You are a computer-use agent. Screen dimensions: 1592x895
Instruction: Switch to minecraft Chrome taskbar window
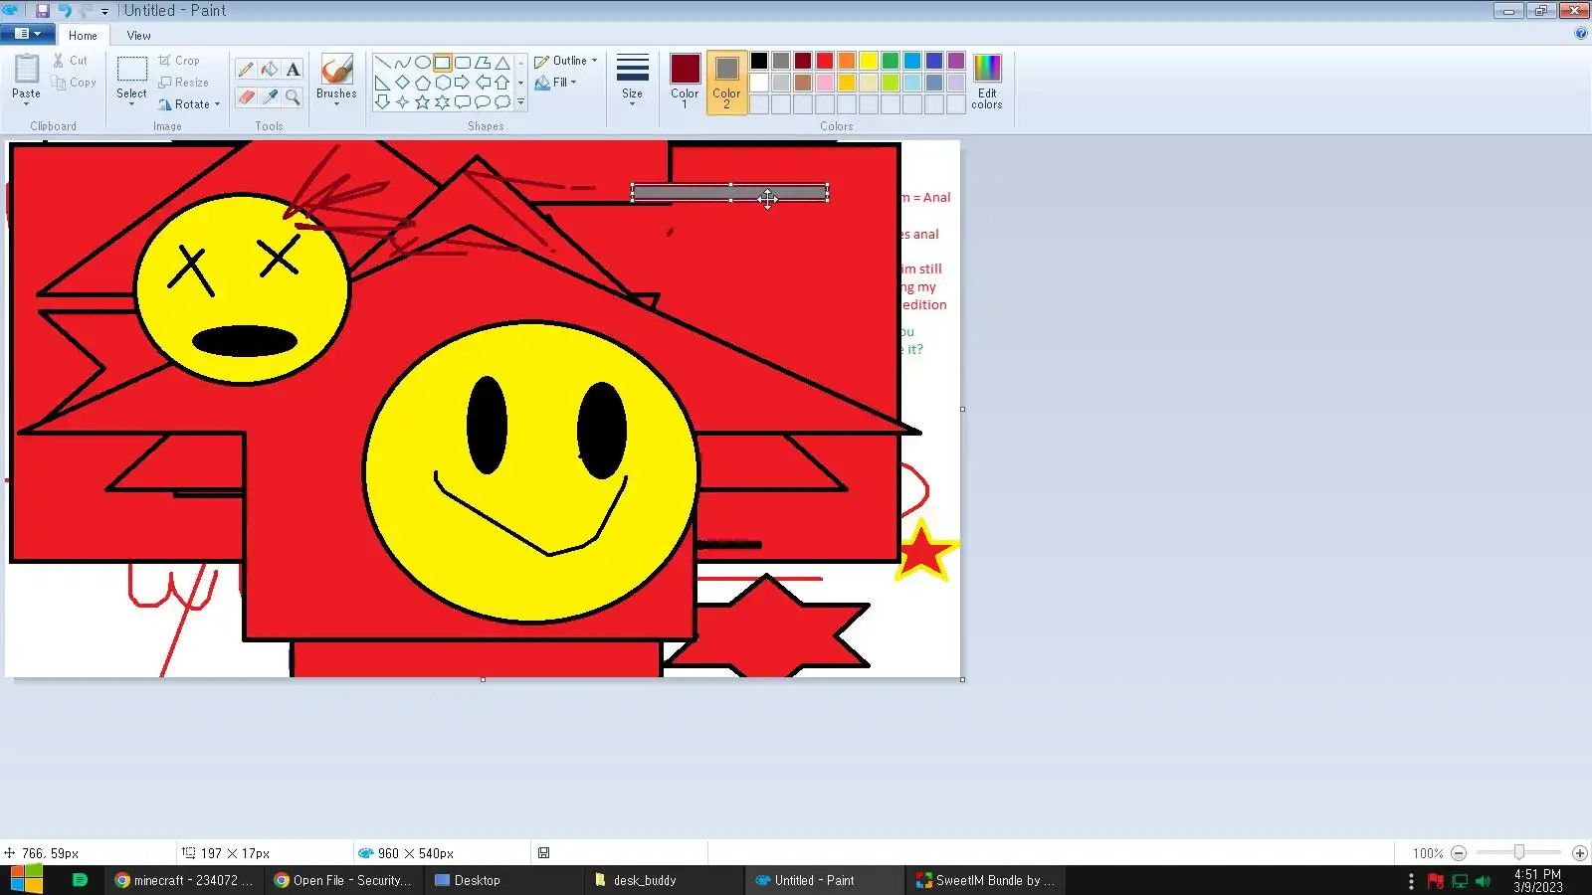[x=184, y=880]
